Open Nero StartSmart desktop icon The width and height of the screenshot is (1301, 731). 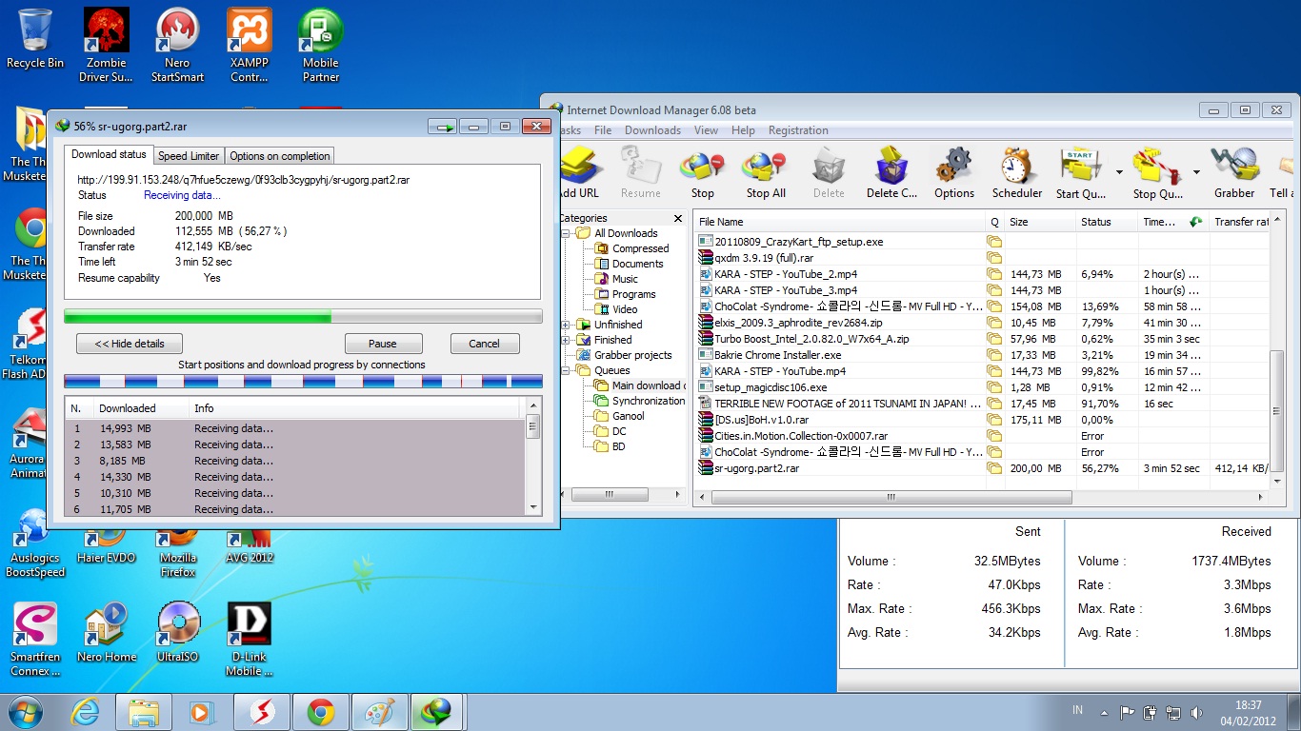point(177,46)
